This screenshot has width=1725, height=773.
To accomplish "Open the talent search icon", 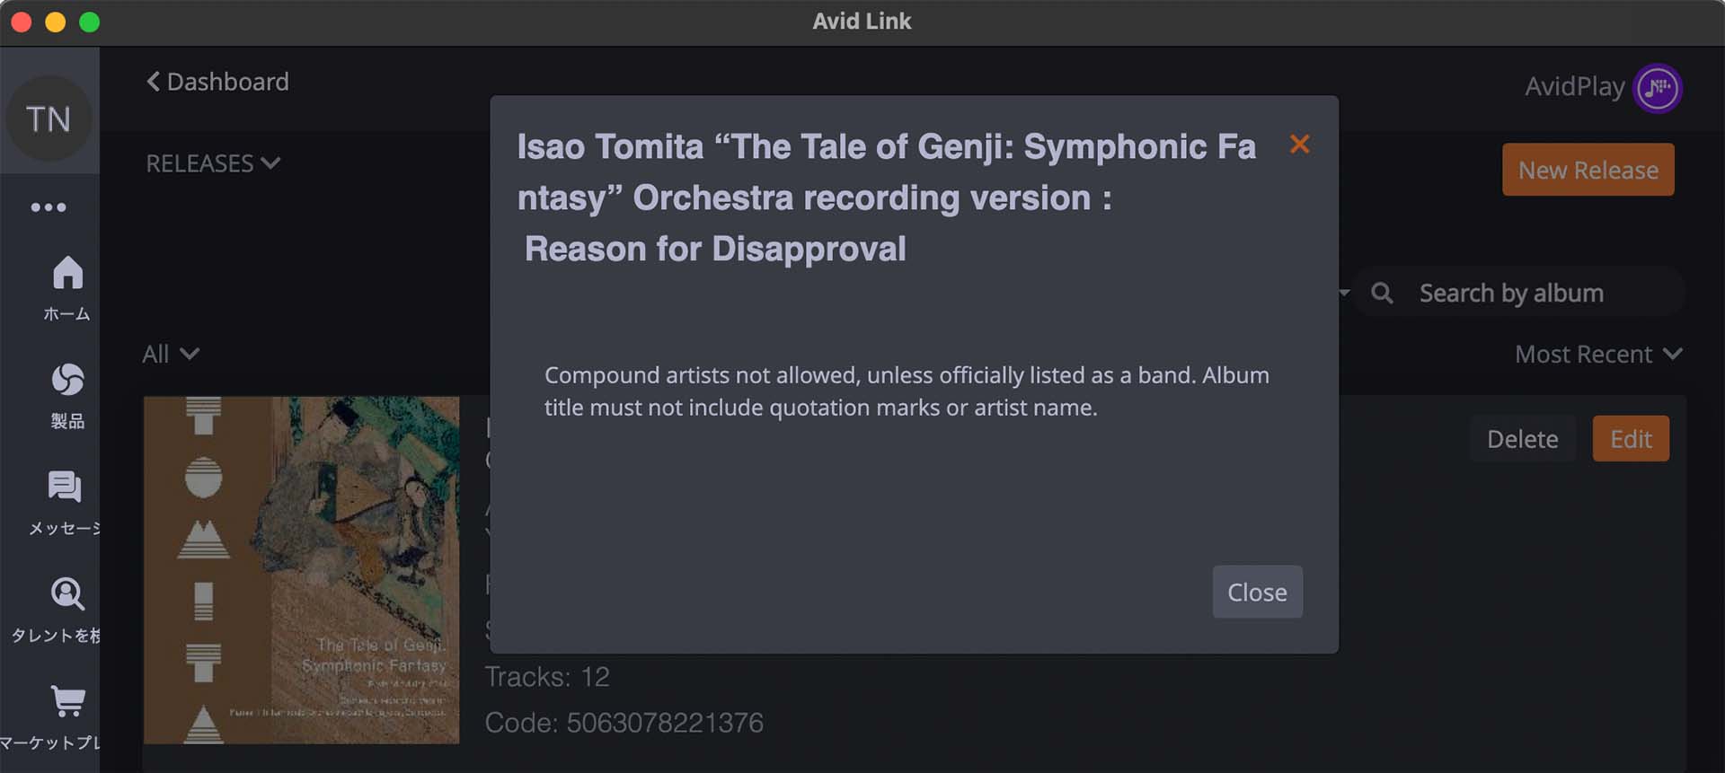I will 67,593.
